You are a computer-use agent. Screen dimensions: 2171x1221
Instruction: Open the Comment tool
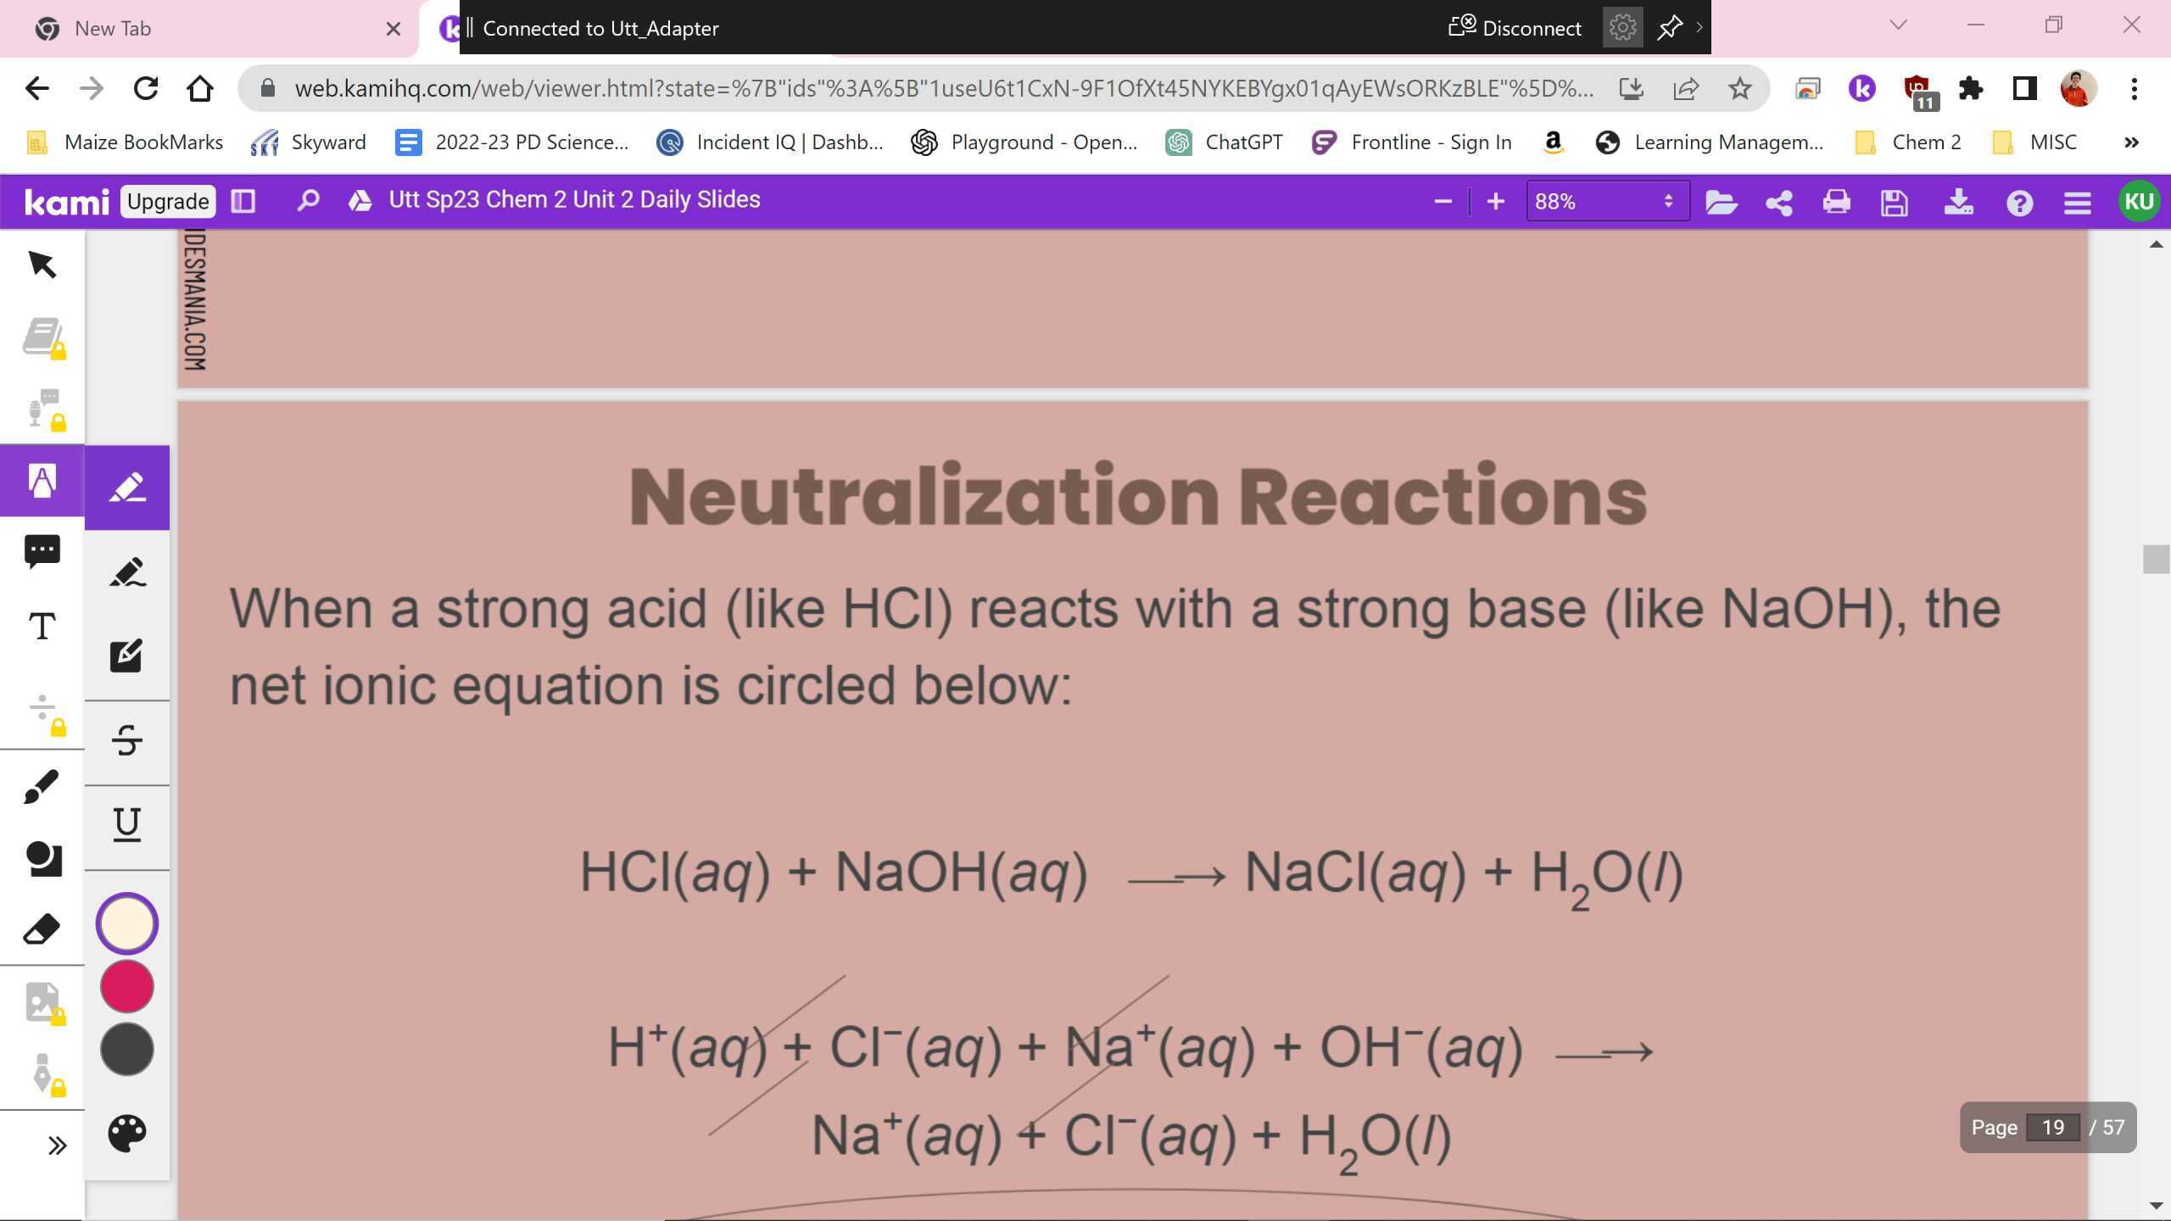pyautogui.click(x=42, y=551)
